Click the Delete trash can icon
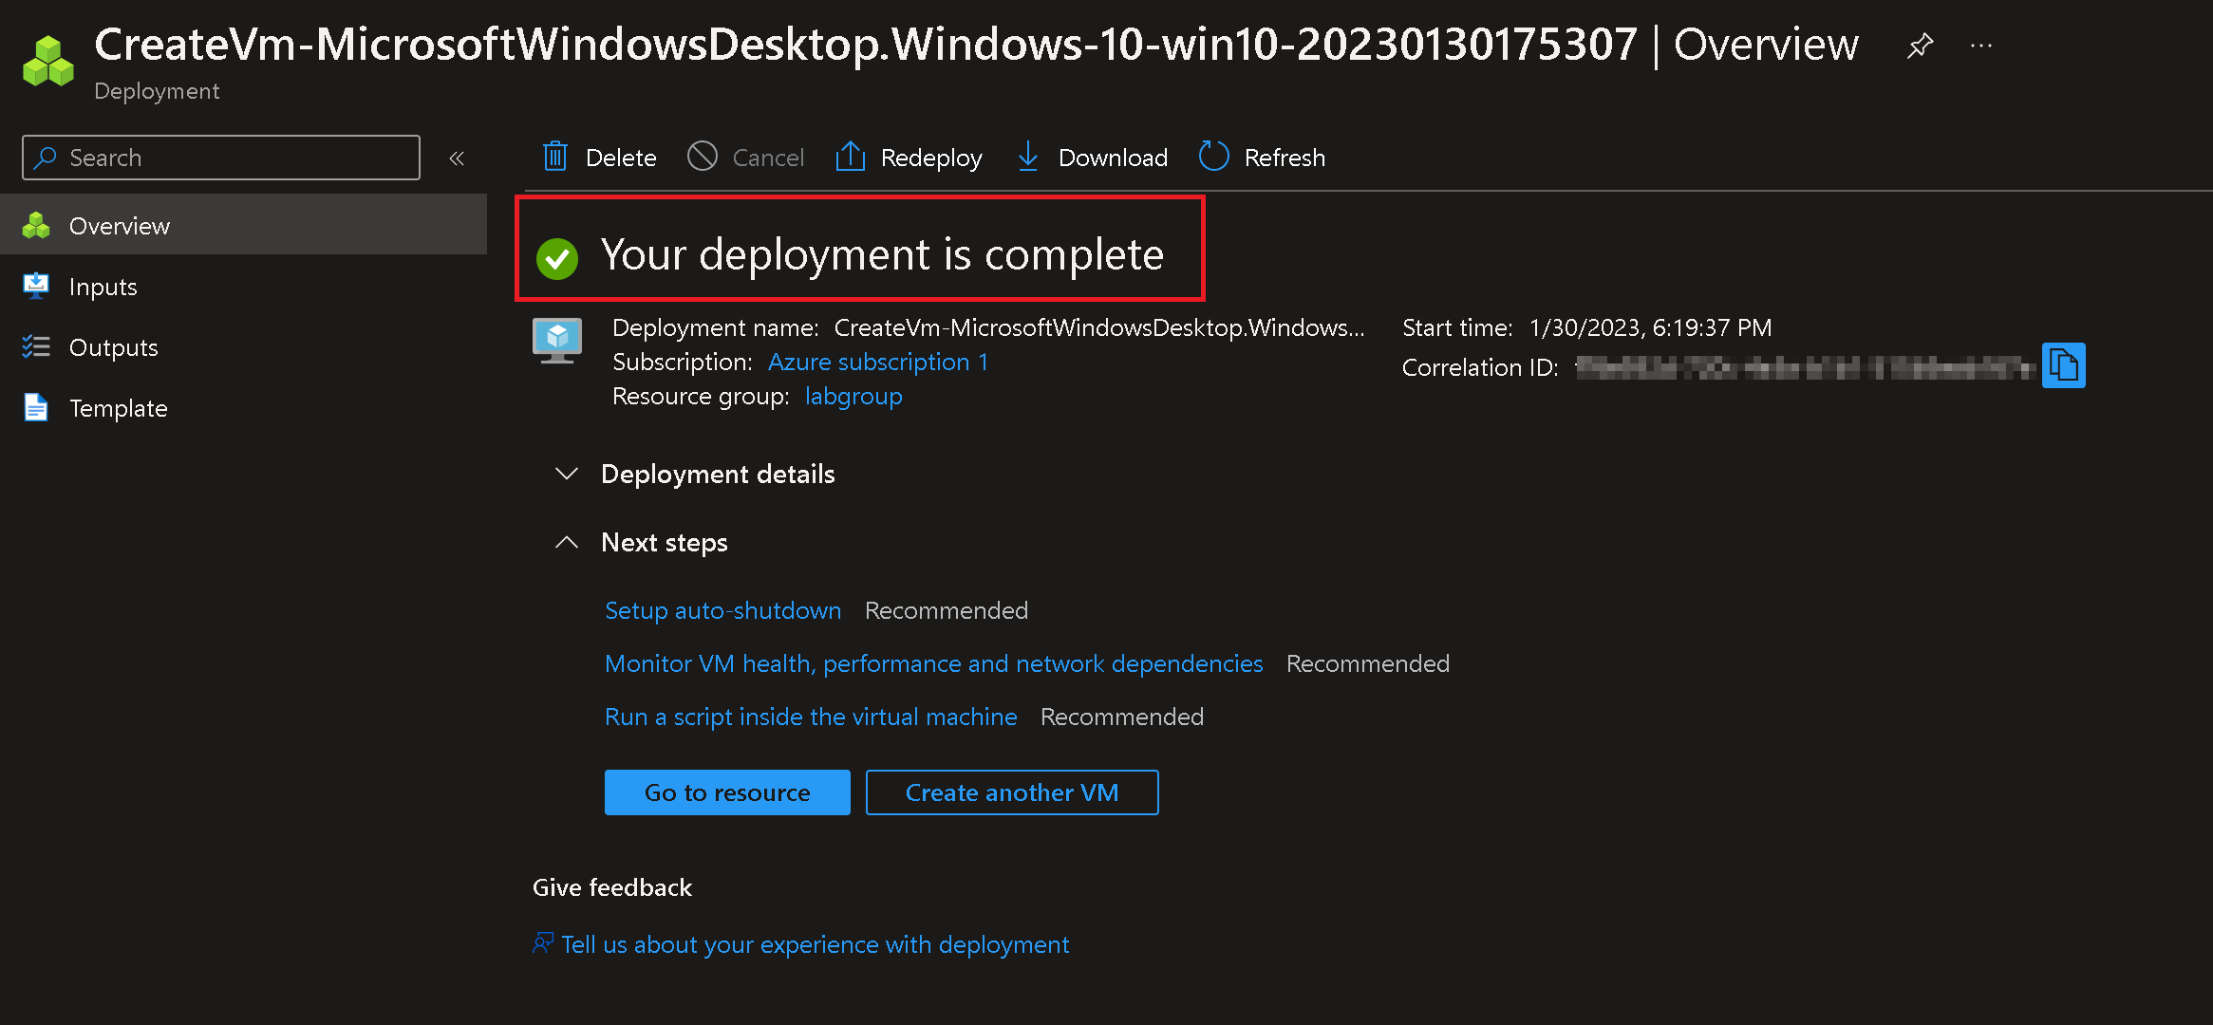 tap(555, 157)
